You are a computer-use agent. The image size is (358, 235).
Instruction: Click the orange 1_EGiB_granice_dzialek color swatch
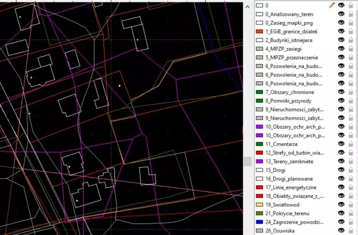(259, 31)
